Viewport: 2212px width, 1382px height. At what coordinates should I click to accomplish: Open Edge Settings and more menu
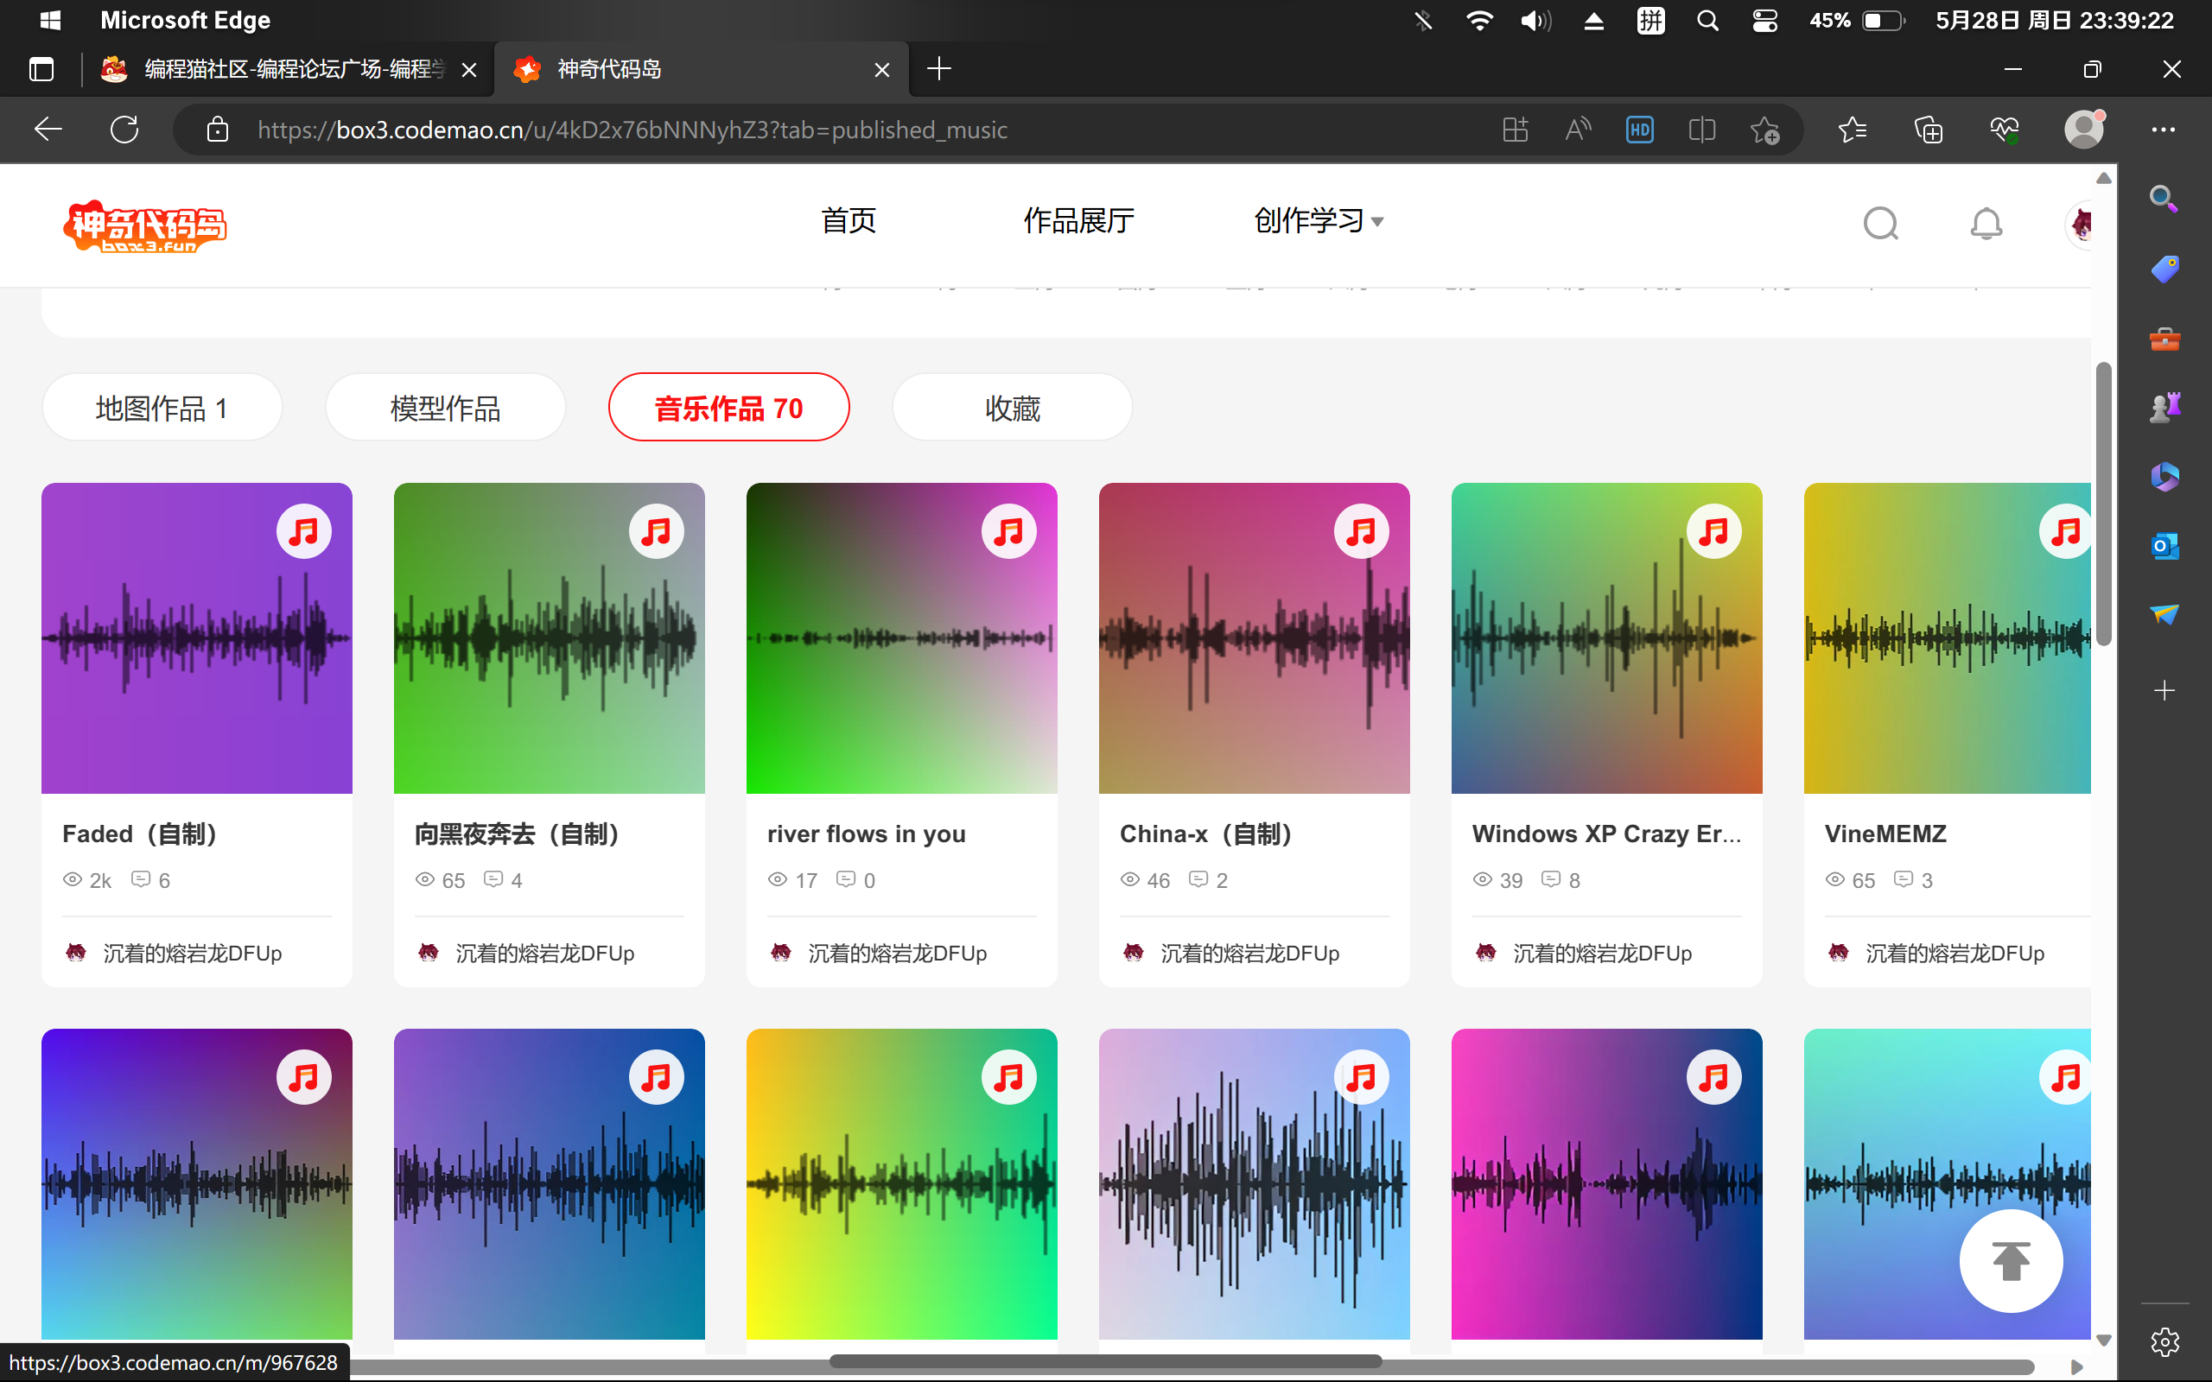pyautogui.click(x=2163, y=130)
